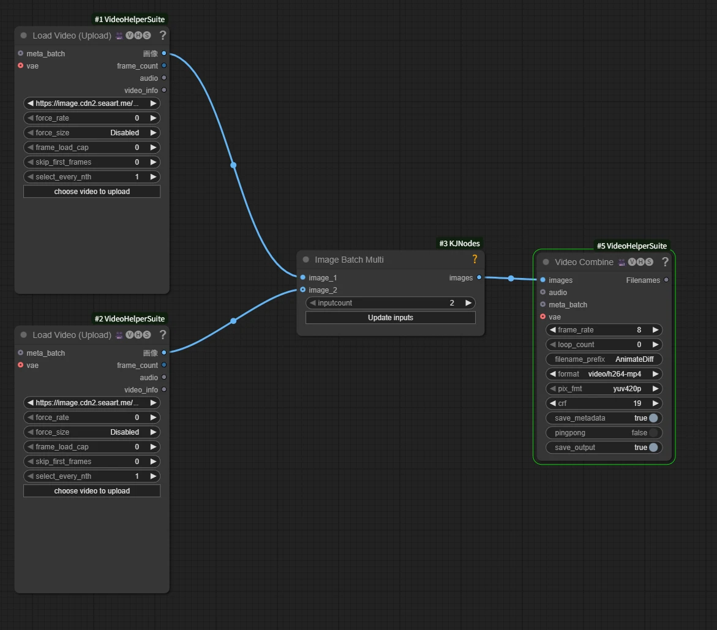Collapse Image Batch Multi node via title dot

[306, 260]
